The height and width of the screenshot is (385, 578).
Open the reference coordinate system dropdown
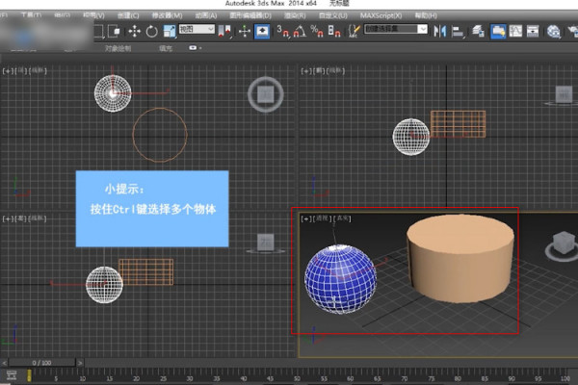point(197,29)
